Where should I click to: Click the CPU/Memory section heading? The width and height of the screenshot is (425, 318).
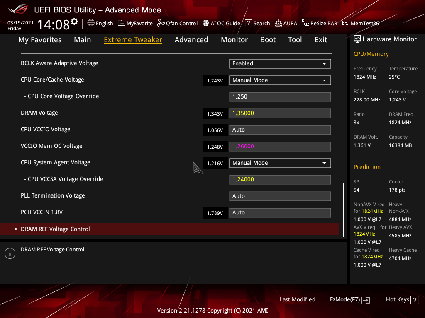[371, 54]
